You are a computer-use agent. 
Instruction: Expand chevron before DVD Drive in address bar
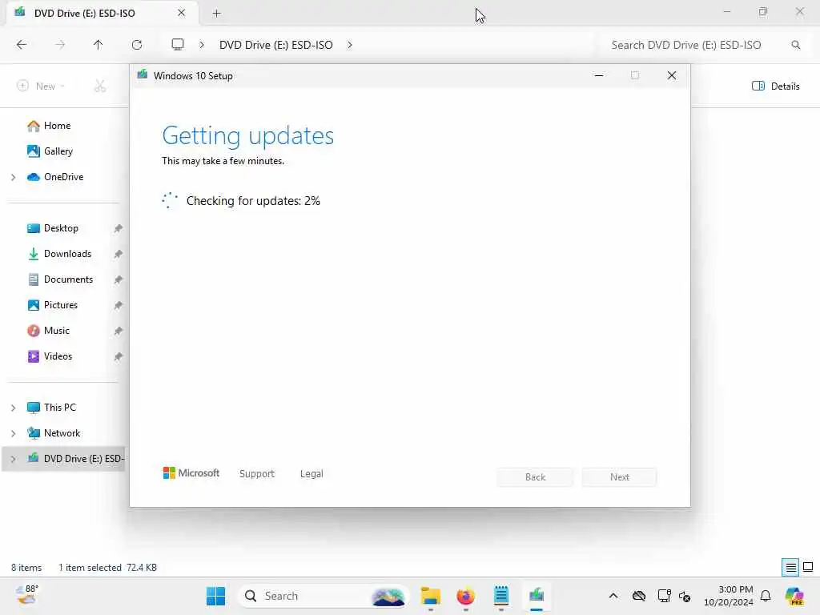pyautogui.click(x=201, y=45)
